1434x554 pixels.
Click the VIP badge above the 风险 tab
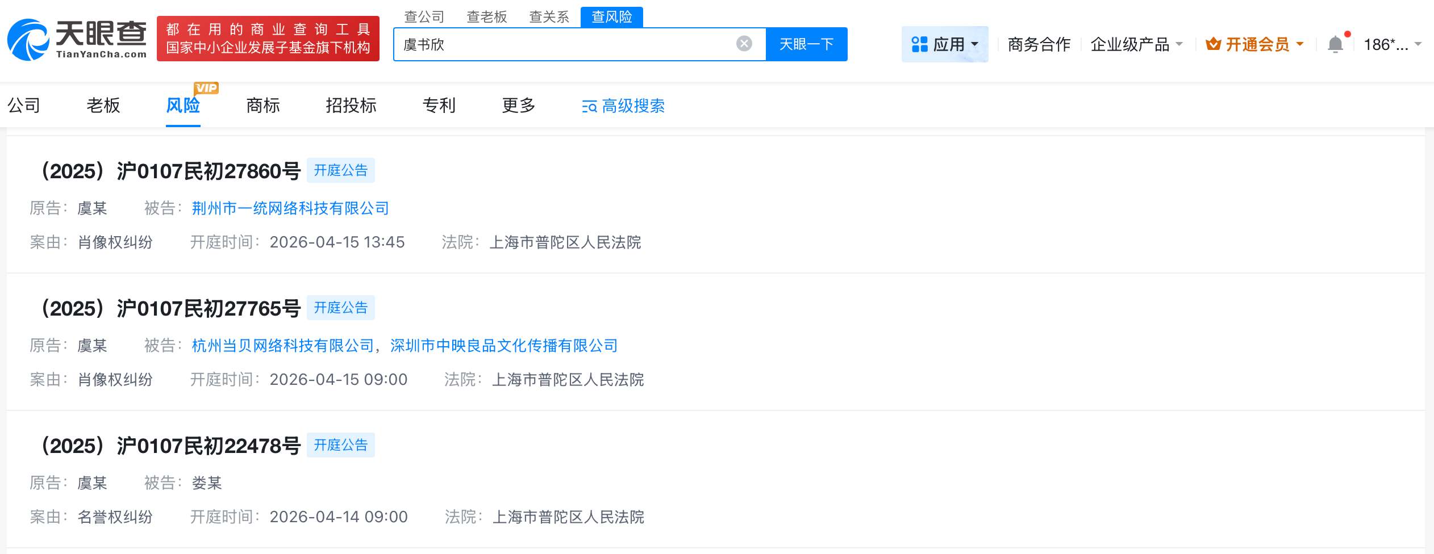[x=206, y=88]
